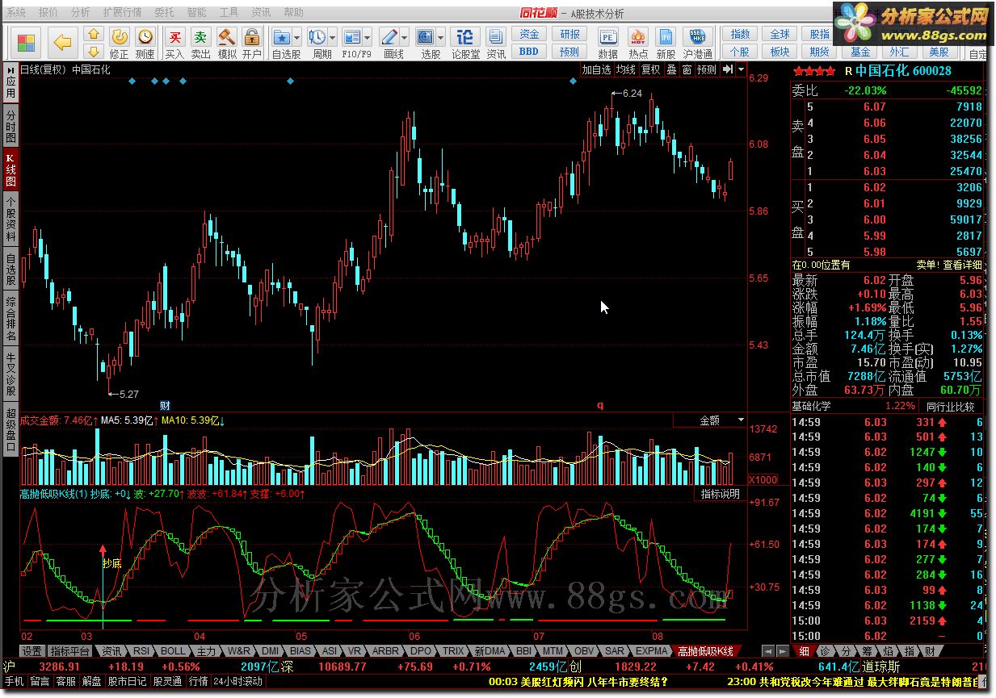Toggle the 叠 overlay chart option
The width and height of the screenshot is (996, 698).
coord(671,70)
